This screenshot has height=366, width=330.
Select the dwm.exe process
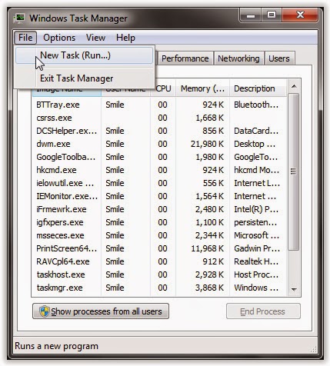pos(159,144)
